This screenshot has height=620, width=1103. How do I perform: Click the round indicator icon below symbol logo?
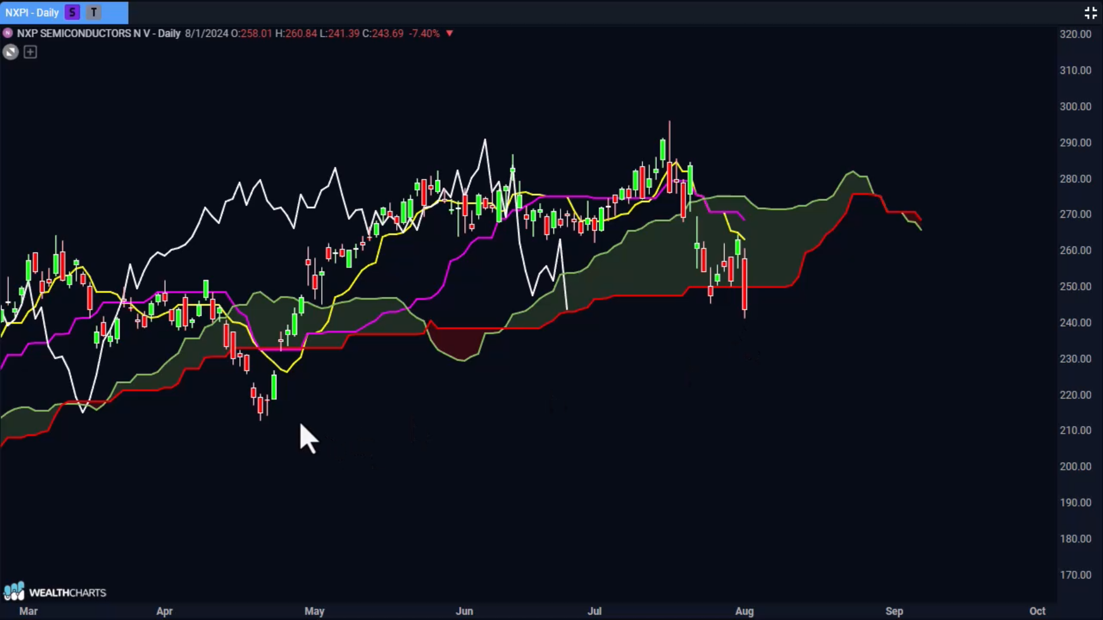pyautogui.click(x=10, y=52)
